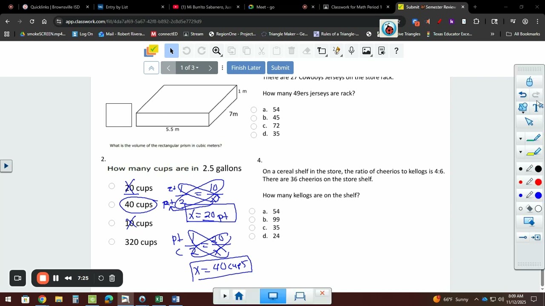The height and width of the screenshot is (306, 545).
Task: Open the 1 of 3 page dropdown
Action: coord(189,68)
